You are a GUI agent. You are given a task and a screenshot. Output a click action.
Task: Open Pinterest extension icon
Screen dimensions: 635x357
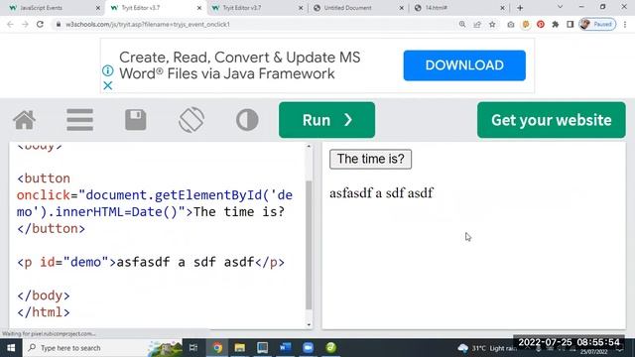[540, 24]
